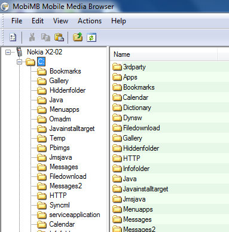This screenshot has width=229, height=232.
Task: Click folder icon beside Omadm in tree
Action: coord(42,119)
